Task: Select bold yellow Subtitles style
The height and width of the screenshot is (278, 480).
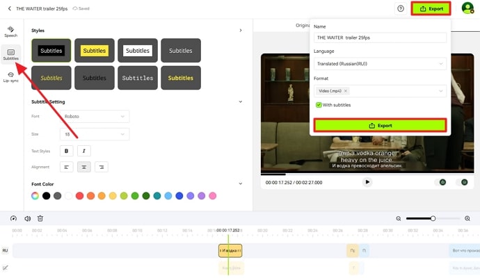Action: click(x=181, y=78)
